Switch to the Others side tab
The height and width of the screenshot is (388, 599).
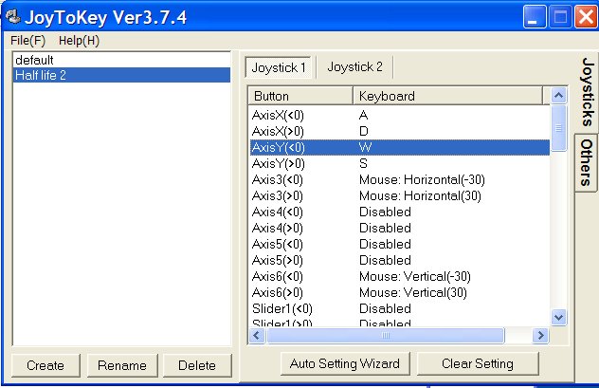(x=587, y=163)
